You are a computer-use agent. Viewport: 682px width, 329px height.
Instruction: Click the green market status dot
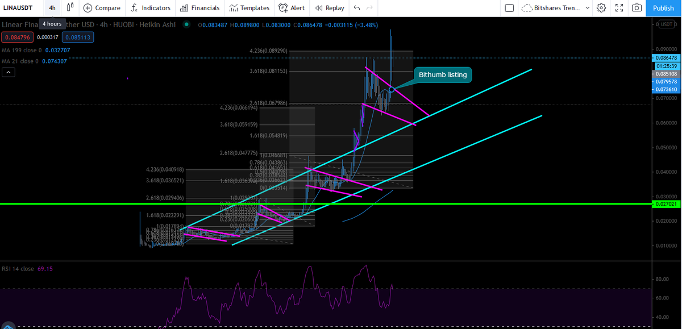pos(186,24)
